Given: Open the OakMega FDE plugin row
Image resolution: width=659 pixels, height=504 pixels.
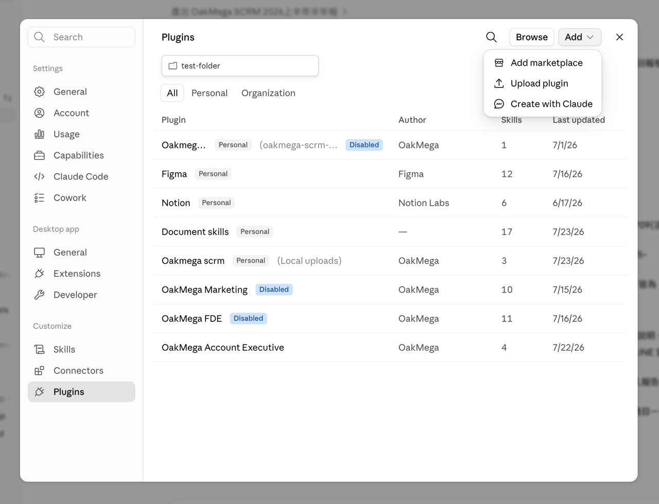Looking at the screenshot, I should tap(391, 318).
